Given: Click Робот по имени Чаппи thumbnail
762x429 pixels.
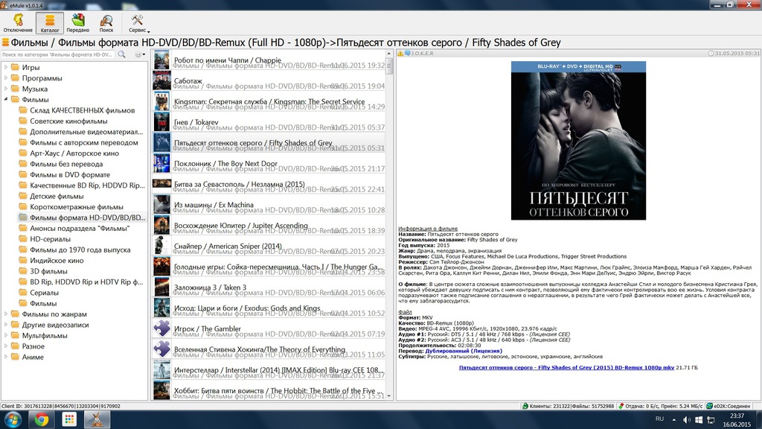Looking at the screenshot, I should tap(161, 60).
